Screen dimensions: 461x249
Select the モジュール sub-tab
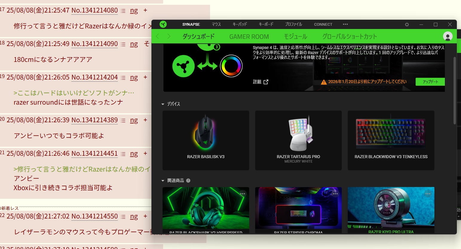pos(295,36)
